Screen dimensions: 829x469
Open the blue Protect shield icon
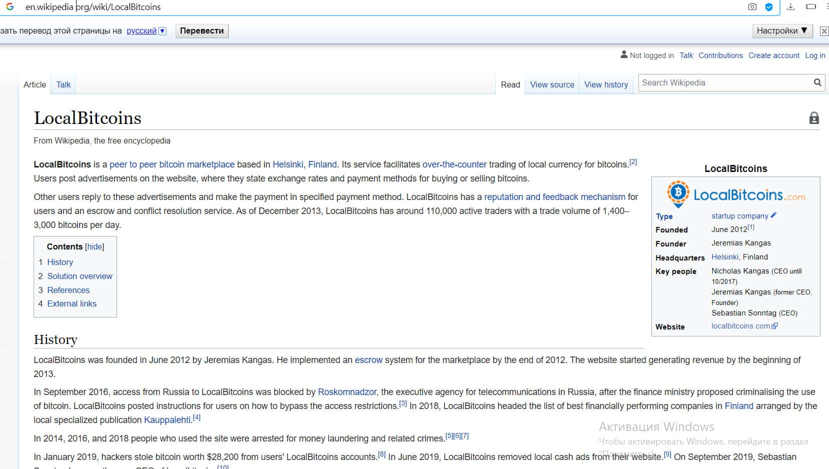(769, 7)
